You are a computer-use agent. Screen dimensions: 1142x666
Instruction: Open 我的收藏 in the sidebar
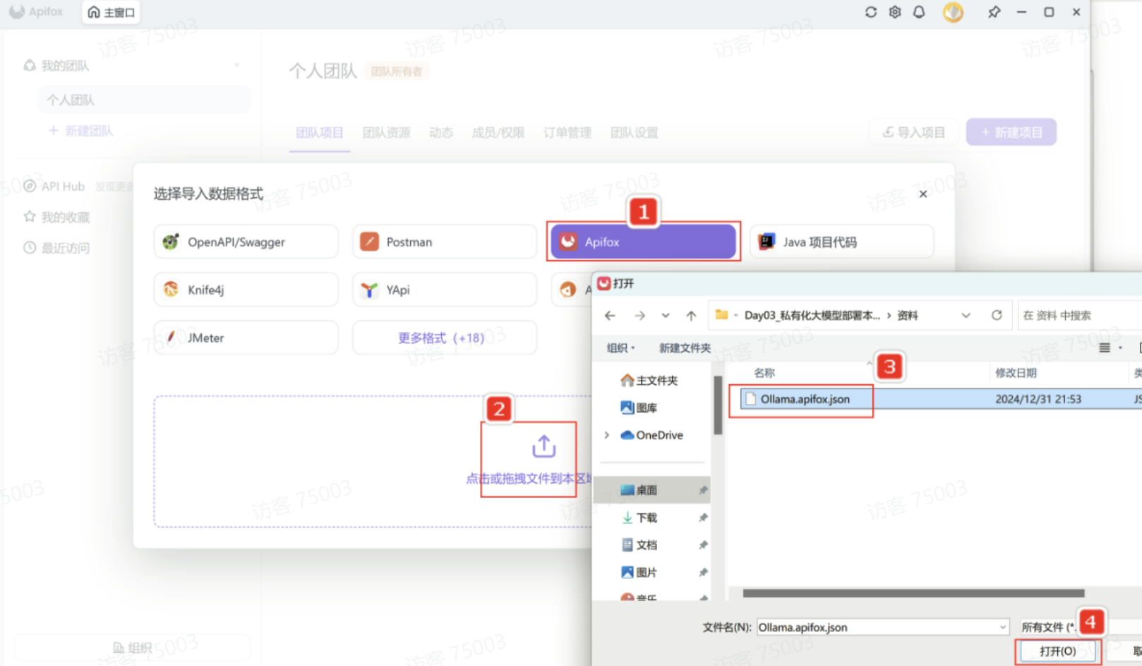click(x=57, y=217)
